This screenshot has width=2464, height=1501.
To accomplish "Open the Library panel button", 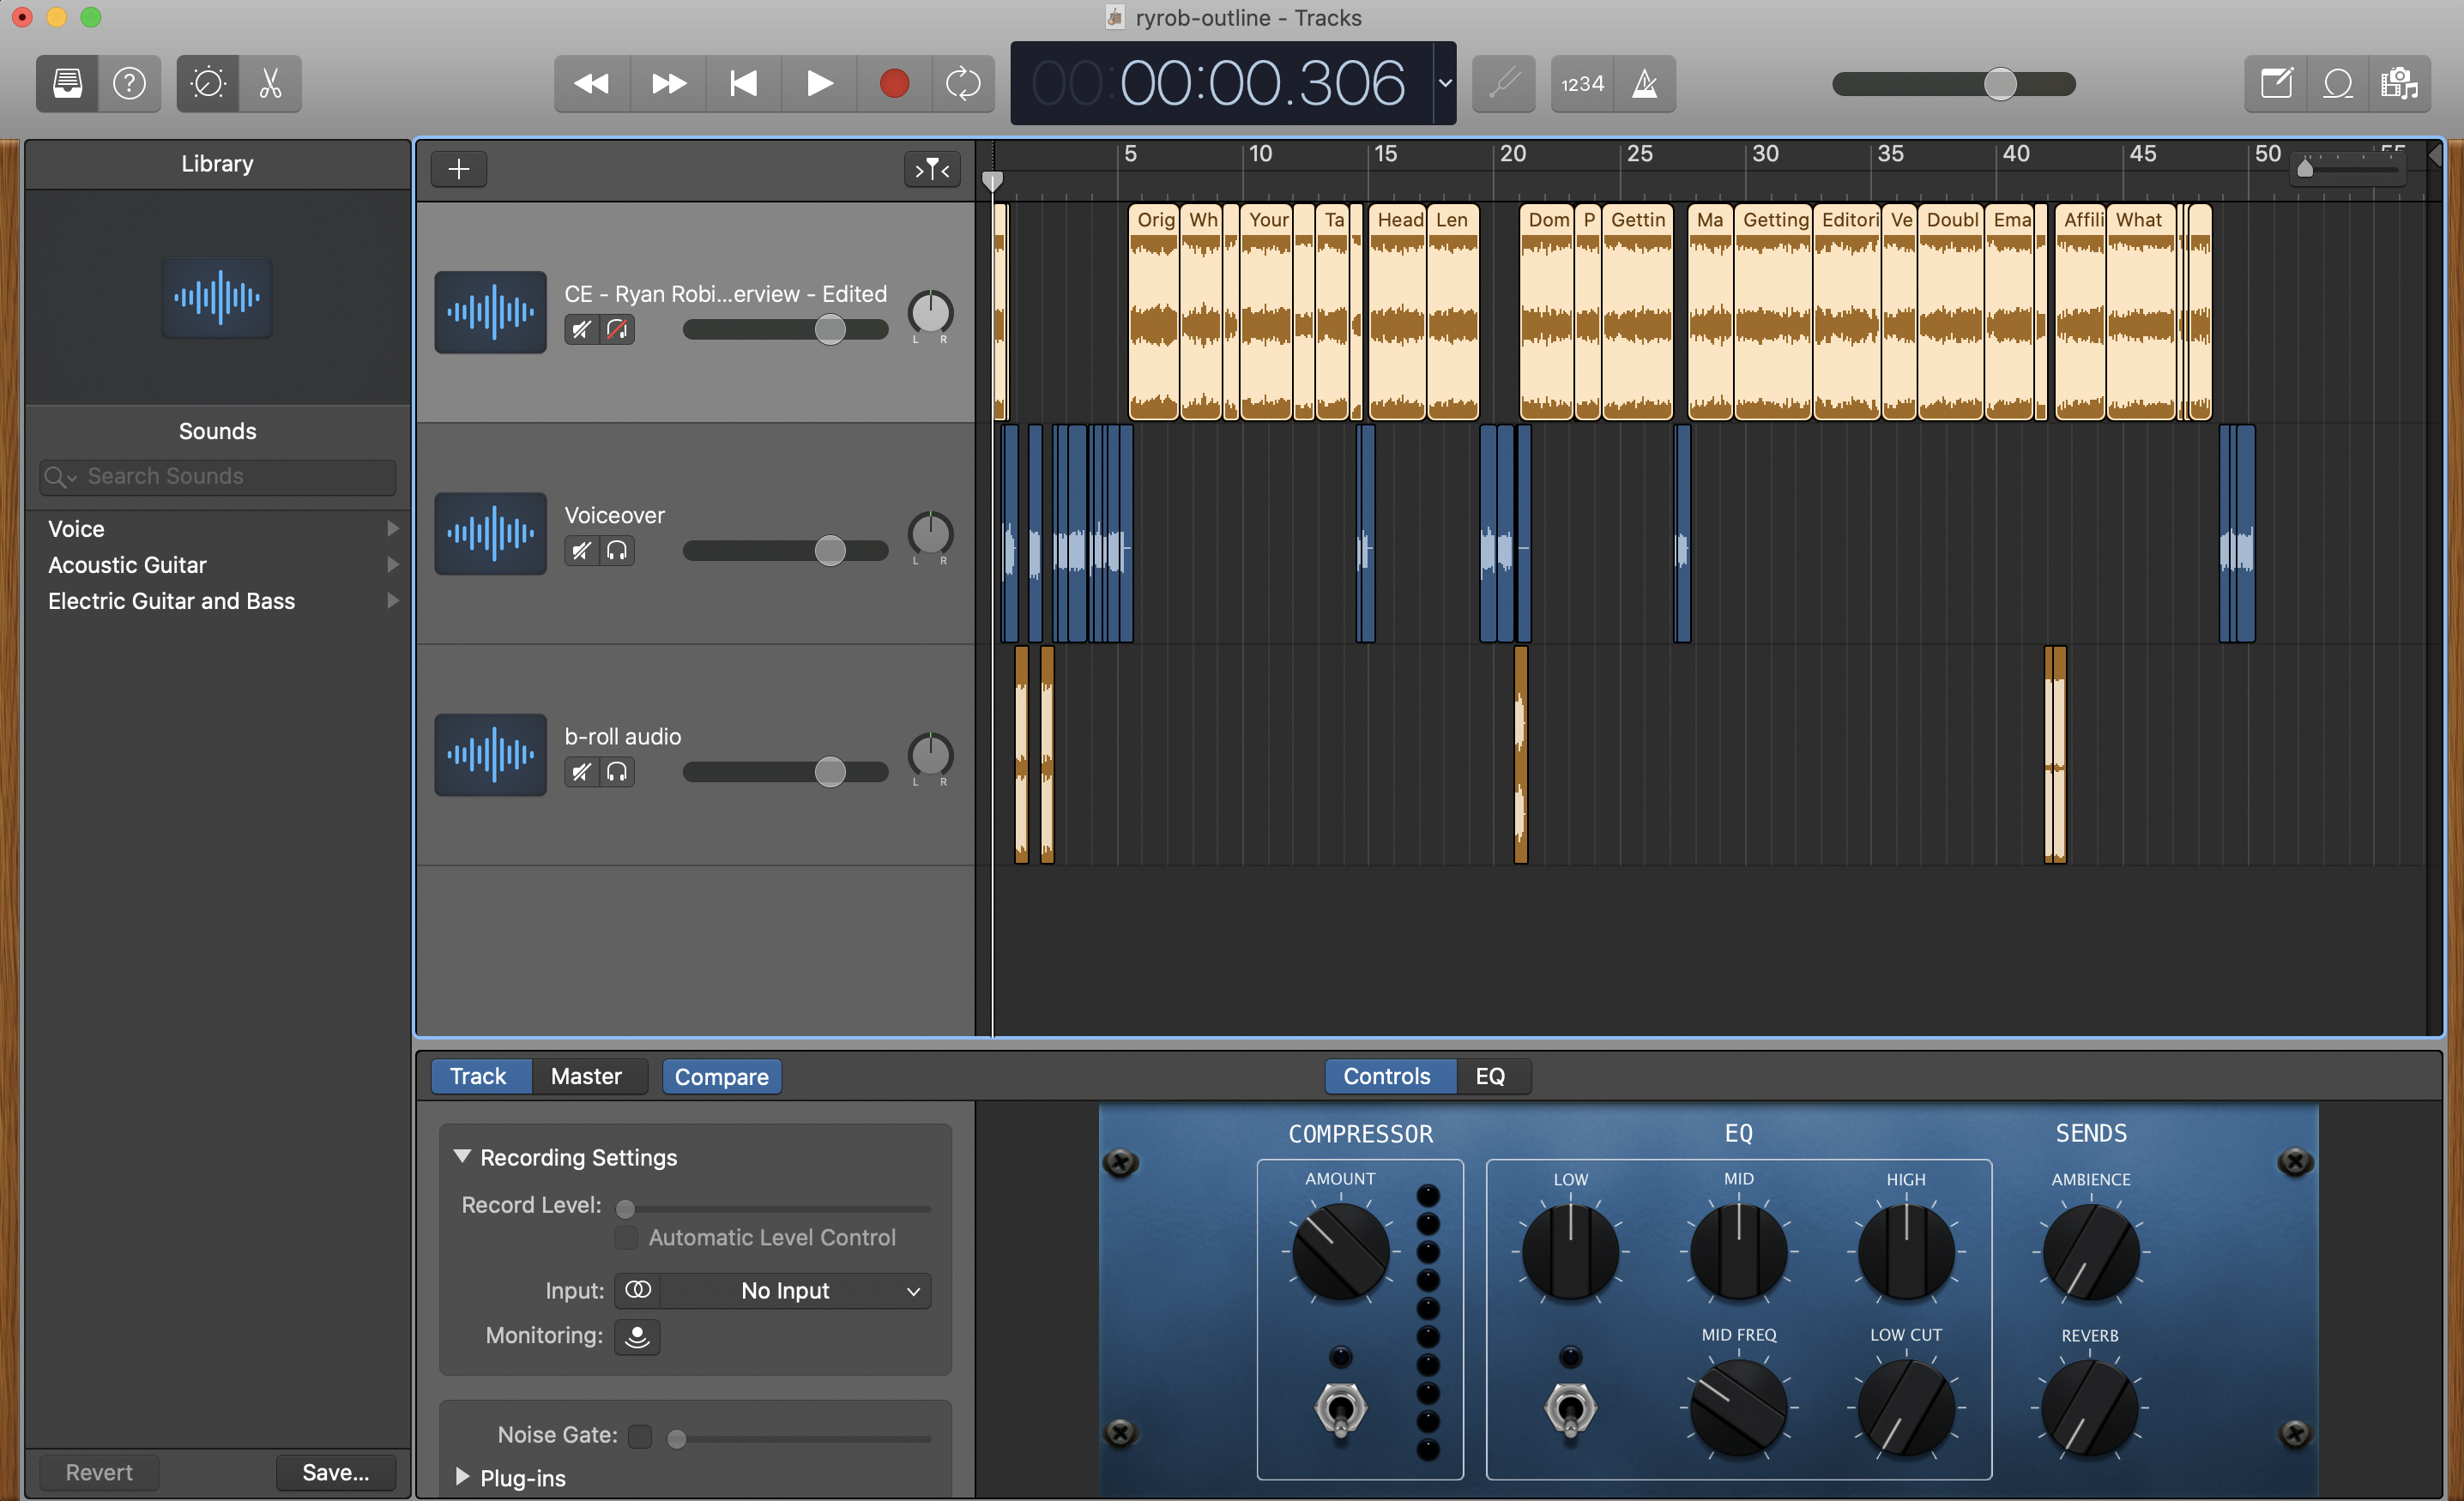I will coord(67,83).
